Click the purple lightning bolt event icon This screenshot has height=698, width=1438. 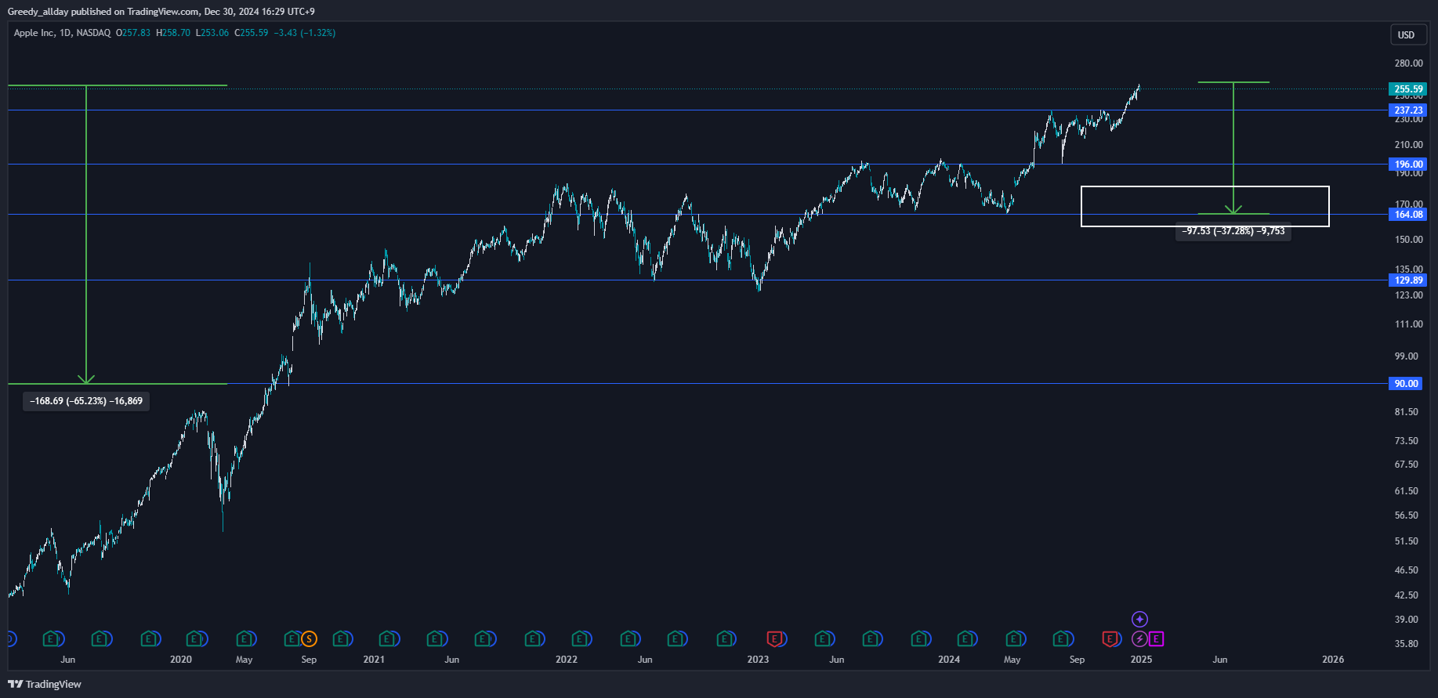(x=1139, y=639)
